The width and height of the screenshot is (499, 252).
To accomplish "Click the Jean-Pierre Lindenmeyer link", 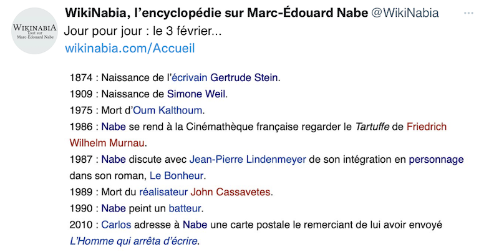I will (247, 159).
